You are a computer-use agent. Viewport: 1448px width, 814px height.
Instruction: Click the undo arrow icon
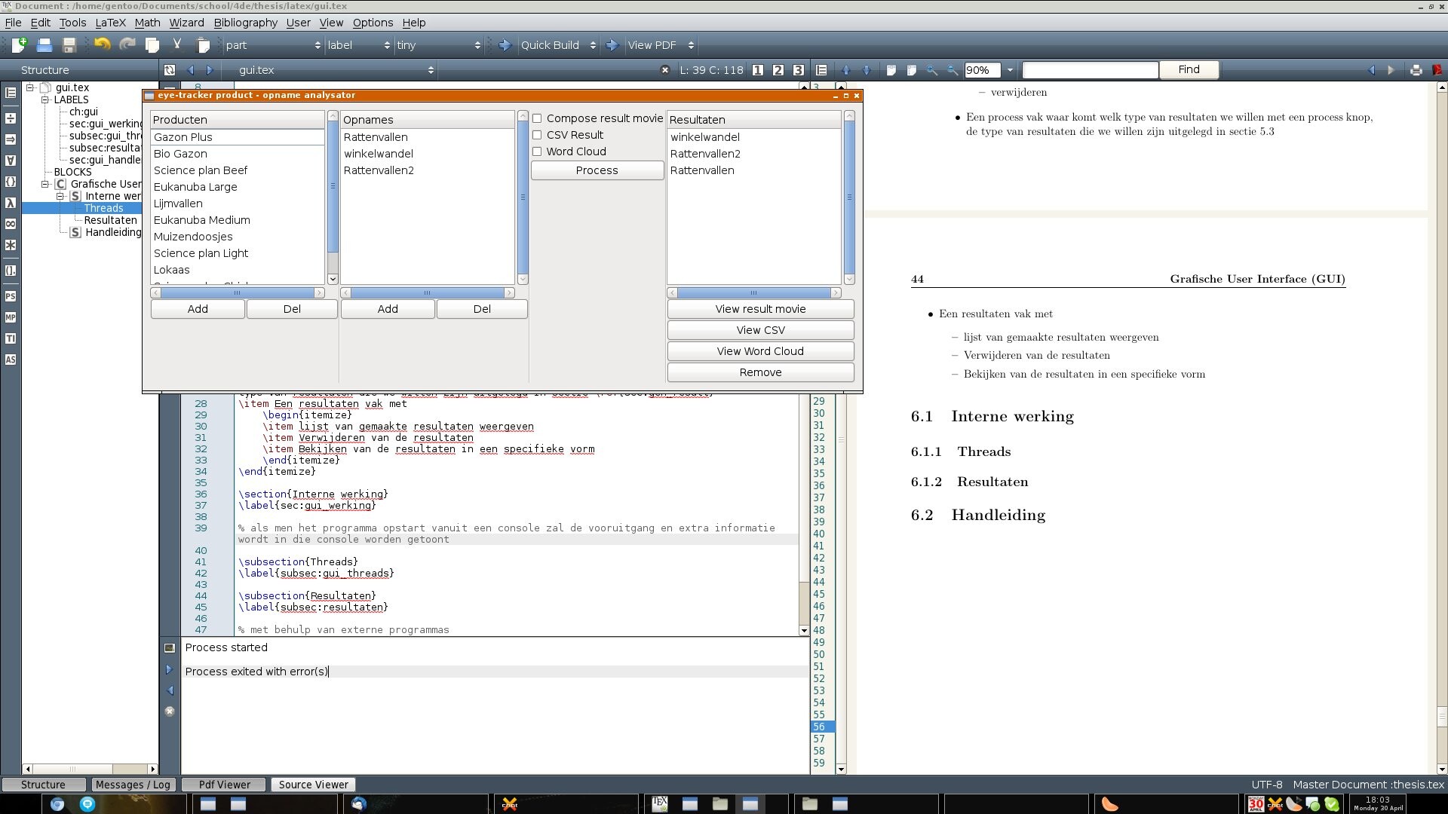(x=102, y=45)
